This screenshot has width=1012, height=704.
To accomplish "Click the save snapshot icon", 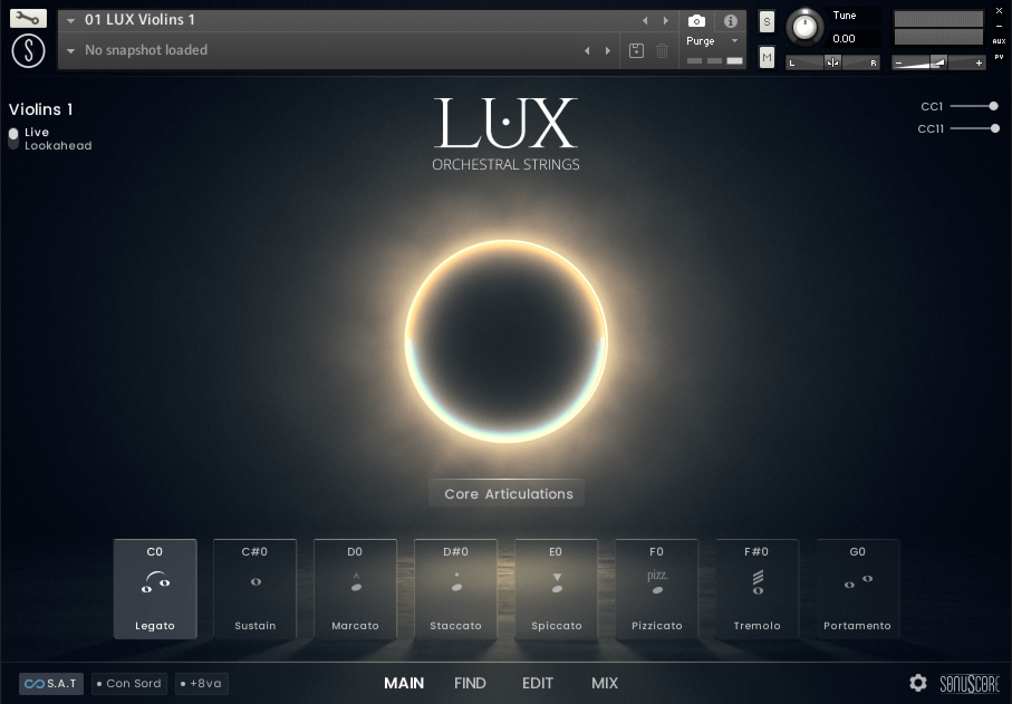I will (636, 51).
